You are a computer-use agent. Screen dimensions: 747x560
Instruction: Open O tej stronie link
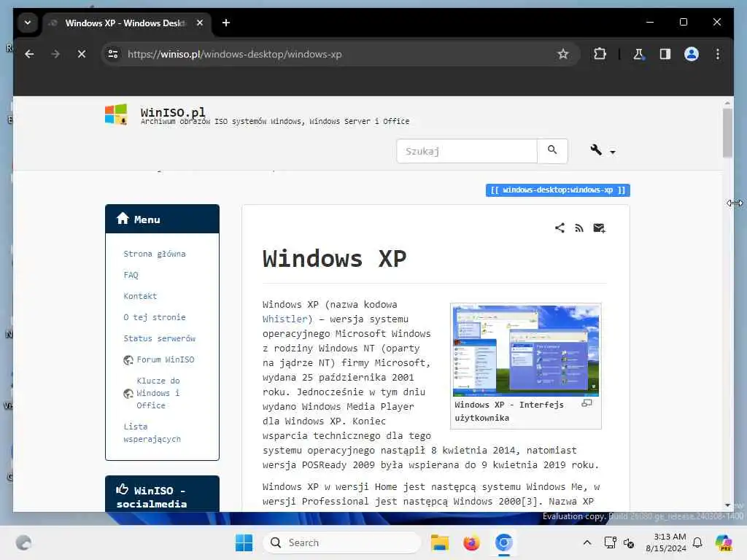tap(155, 317)
